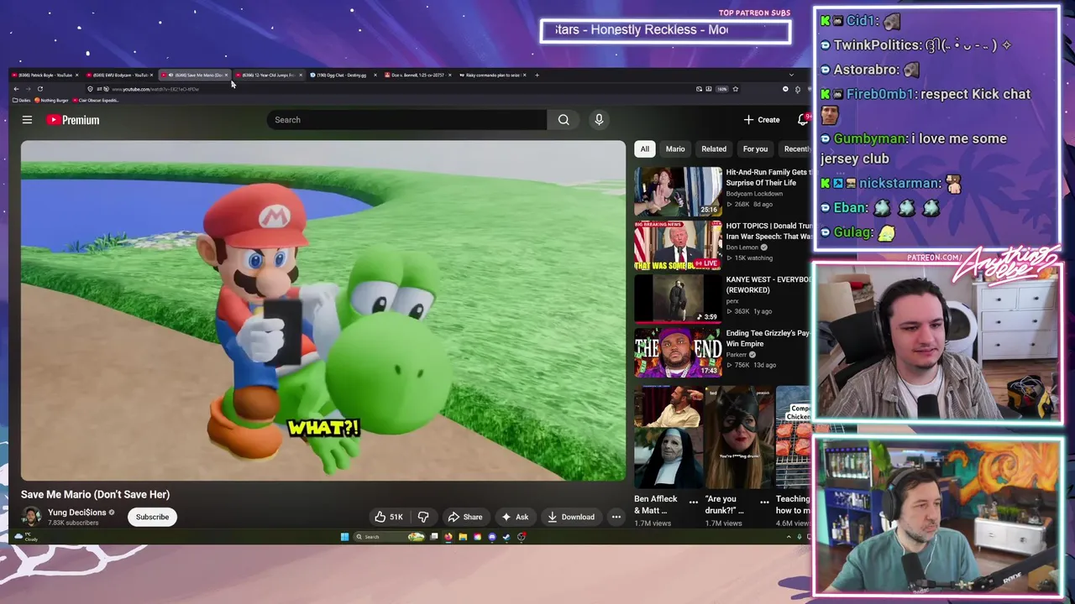Screen dimensions: 1075x604
Task: Go back using browser back arrow
Action: [x=16, y=89]
